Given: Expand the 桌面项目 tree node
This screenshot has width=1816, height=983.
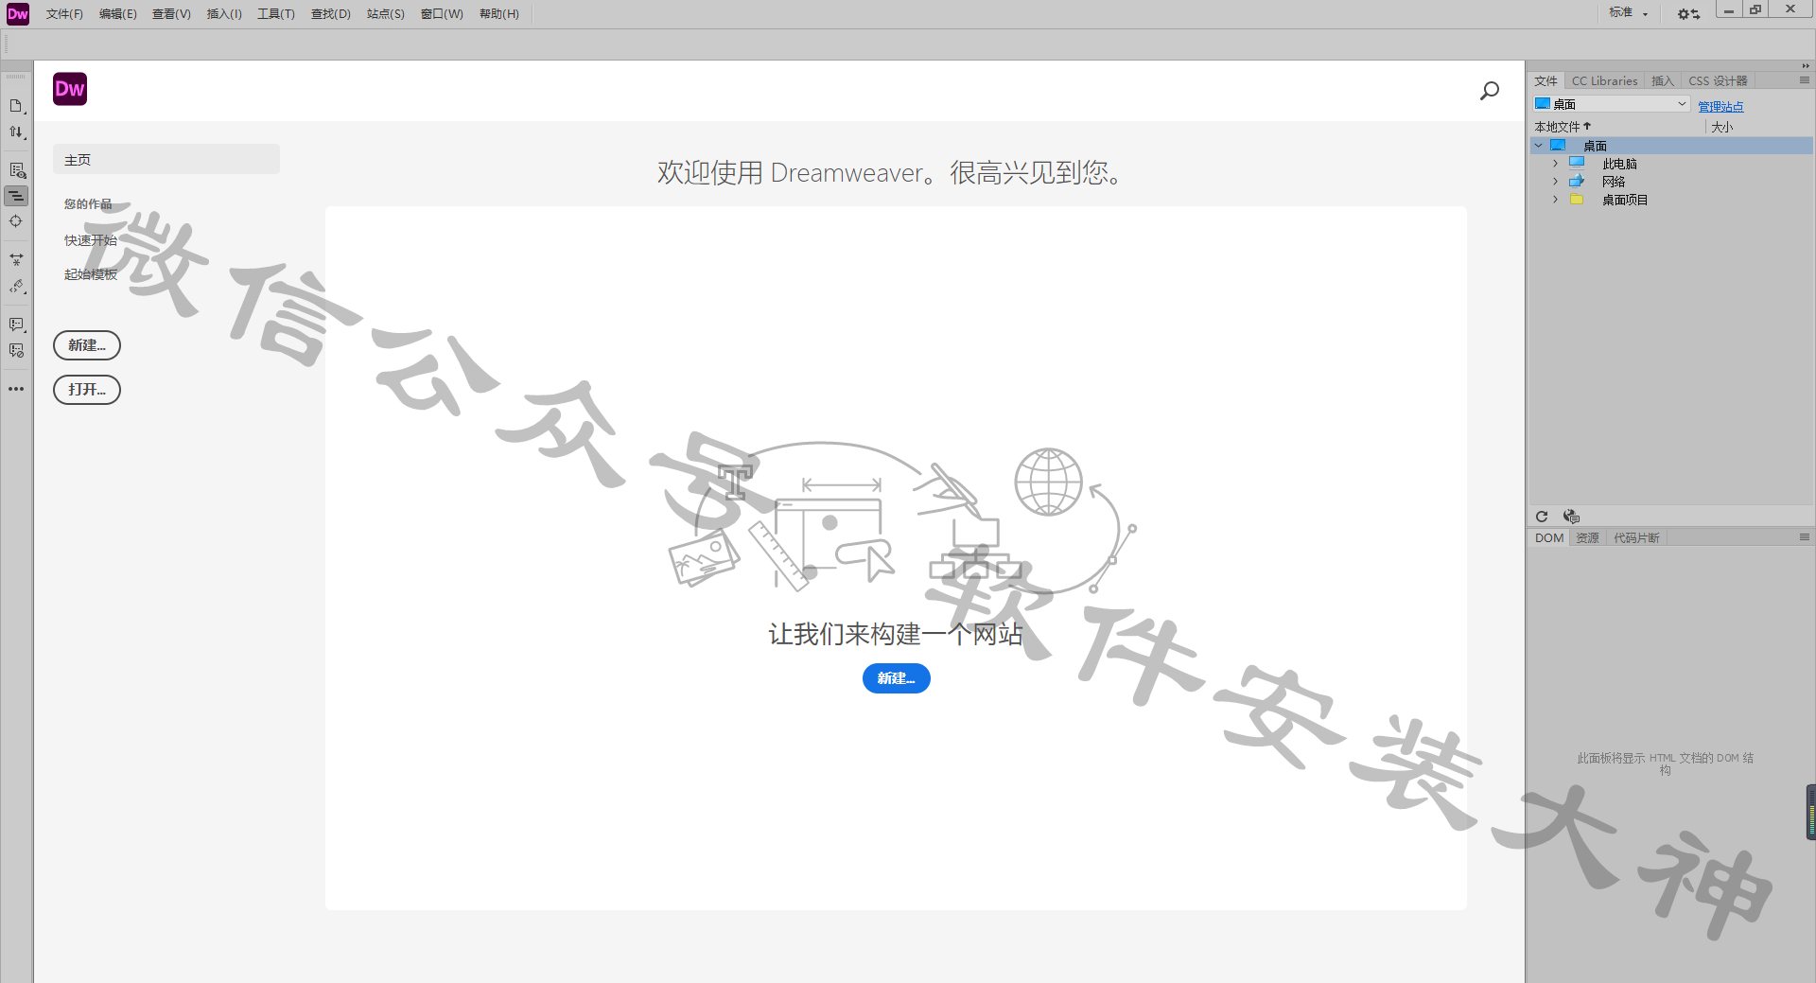Looking at the screenshot, I should pyautogui.click(x=1555, y=200).
